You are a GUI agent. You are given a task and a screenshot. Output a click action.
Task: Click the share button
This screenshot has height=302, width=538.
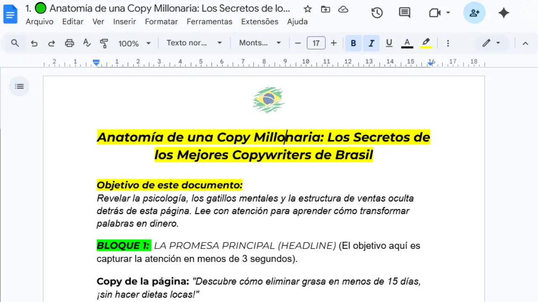tap(474, 13)
